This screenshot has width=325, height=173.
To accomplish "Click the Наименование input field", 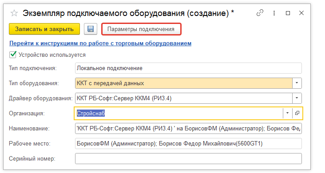I will tap(188, 129).
